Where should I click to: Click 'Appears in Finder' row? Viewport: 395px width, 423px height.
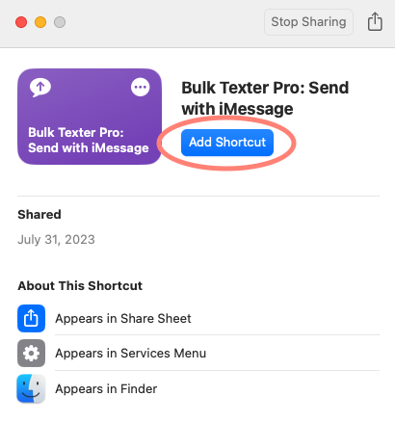pyautogui.click(x=198, y=388)
